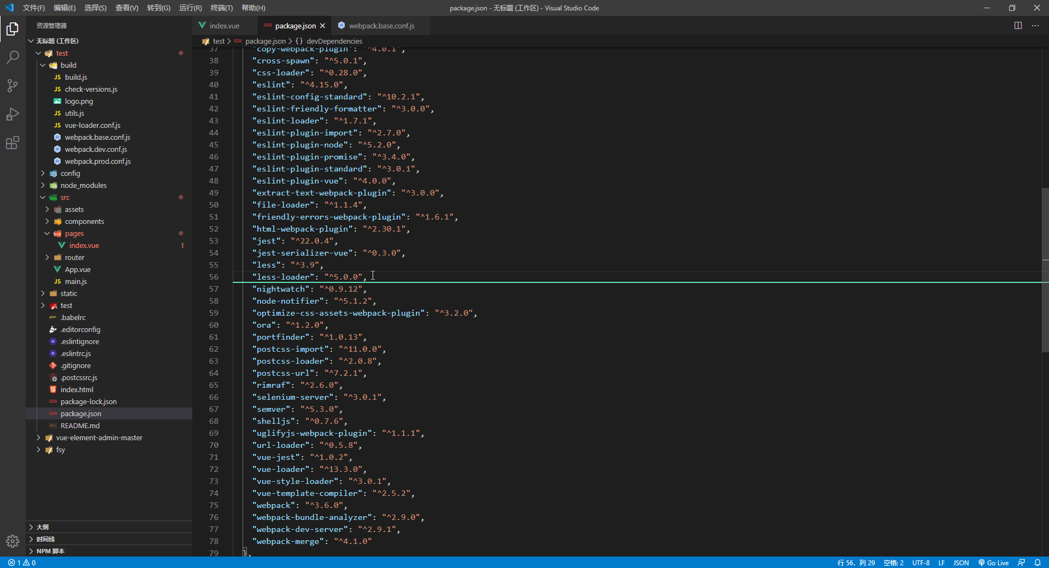Open the 文件(F) menu

coord(33,8)
